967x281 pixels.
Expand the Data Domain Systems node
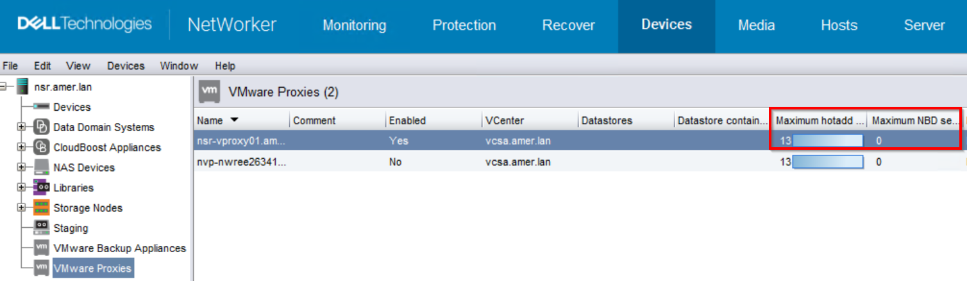pos(21,127)
